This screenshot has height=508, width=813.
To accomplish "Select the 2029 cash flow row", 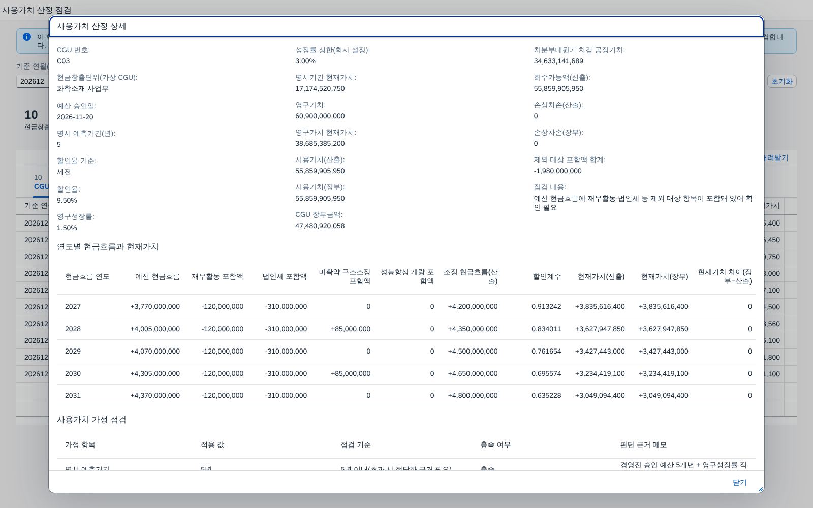I will point(407,351).
